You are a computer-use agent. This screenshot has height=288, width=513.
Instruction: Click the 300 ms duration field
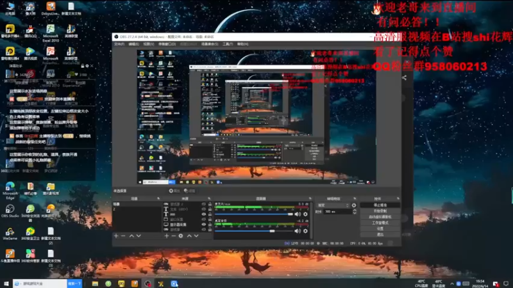coord(338,212)
